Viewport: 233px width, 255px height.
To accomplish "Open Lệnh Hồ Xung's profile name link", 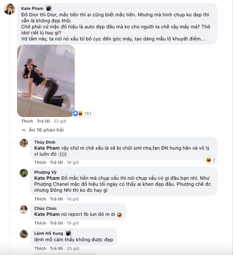I will [49, 233].
